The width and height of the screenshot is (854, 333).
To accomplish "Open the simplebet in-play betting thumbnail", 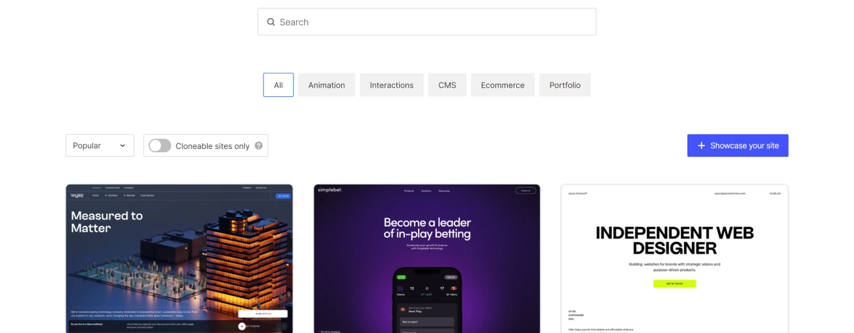I will pos(427,259).
